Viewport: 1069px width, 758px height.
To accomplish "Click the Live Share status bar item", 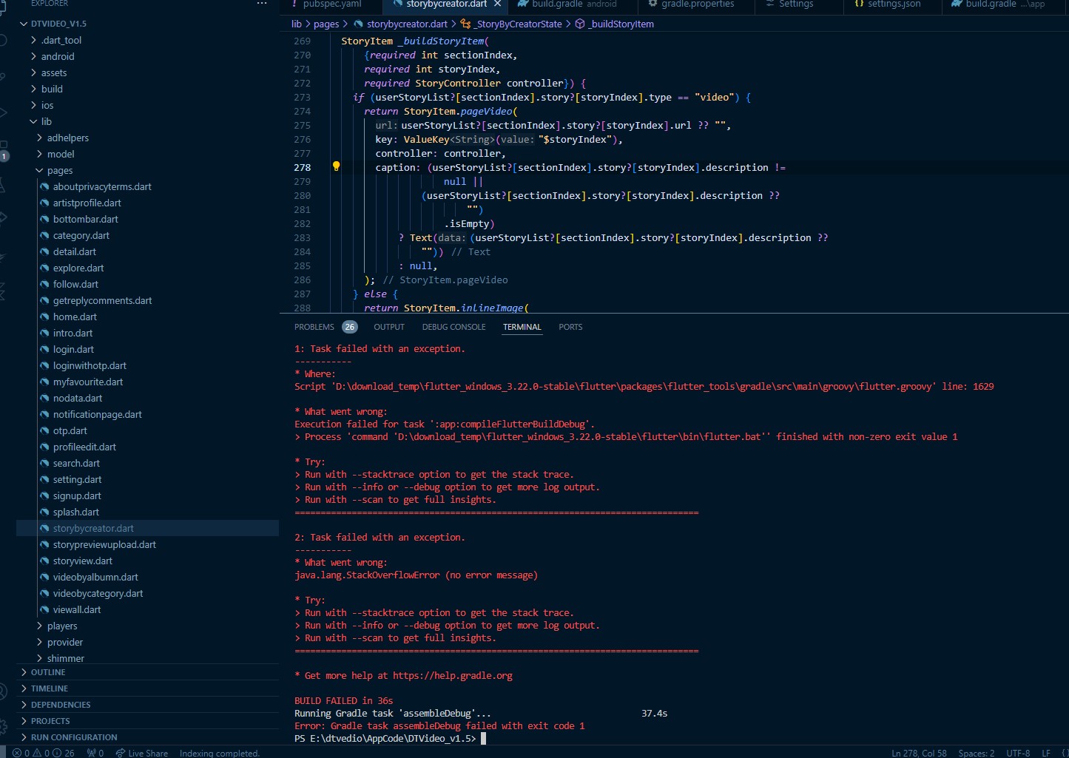I will click(x=142, y=753).
